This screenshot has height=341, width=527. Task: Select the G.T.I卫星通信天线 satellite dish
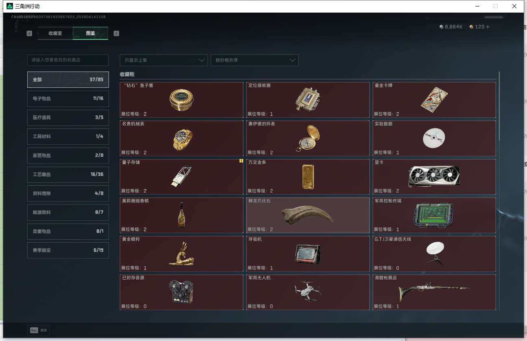(434, 254)
